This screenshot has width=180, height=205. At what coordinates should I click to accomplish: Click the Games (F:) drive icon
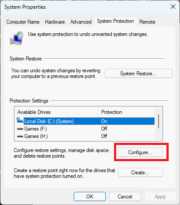[x=20, y=129]
